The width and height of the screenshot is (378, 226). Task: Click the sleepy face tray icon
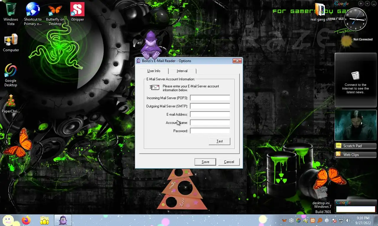(x=327, y=220)
